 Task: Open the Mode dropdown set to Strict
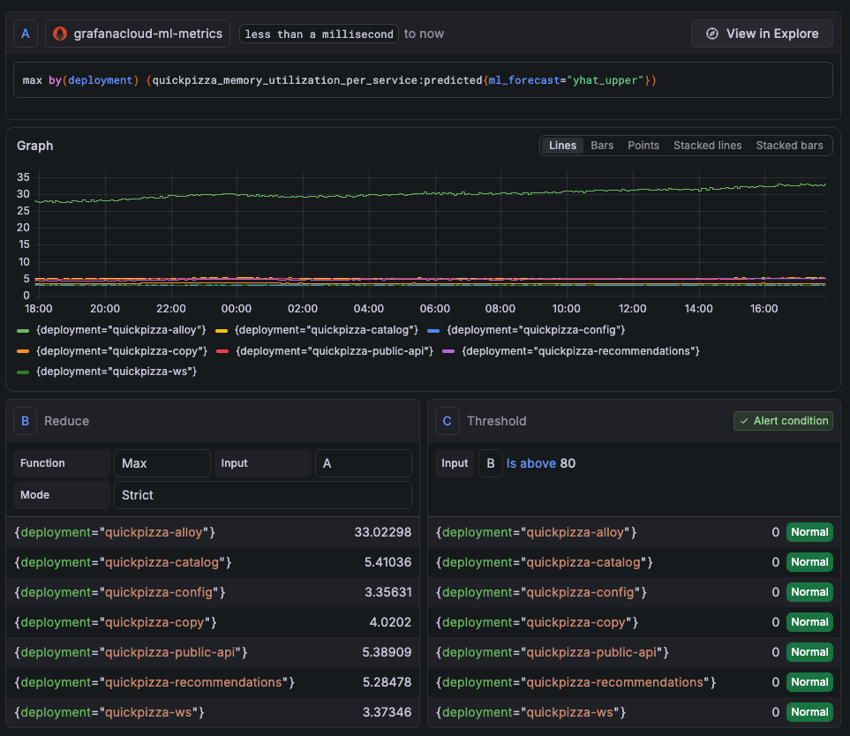tap(263, 495)
